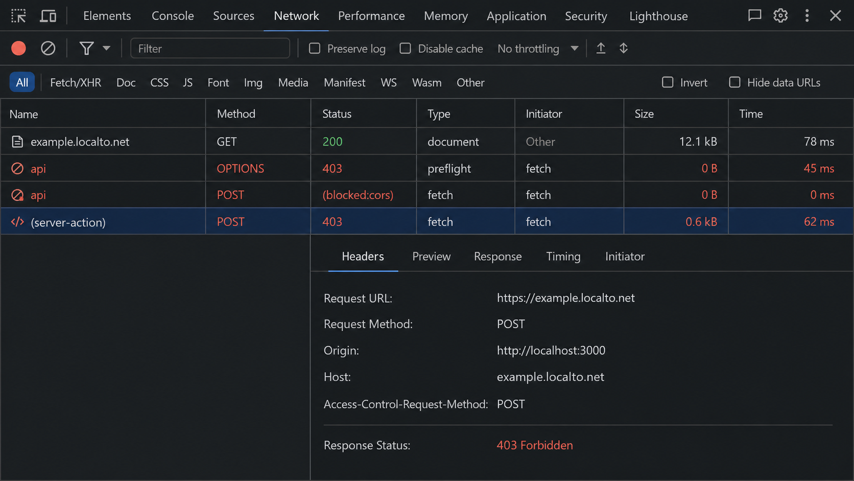854x481 pixels.
Task: Switch to the Application tab
Action: (x=516, y=16)
